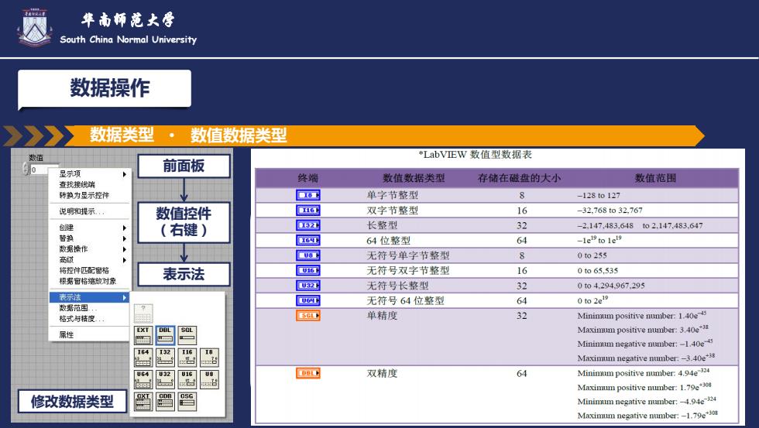The width and height of the screenshot is (759, 428).
Task: Open 数据范围... from the context menu
Action: (x=90, y=307)
